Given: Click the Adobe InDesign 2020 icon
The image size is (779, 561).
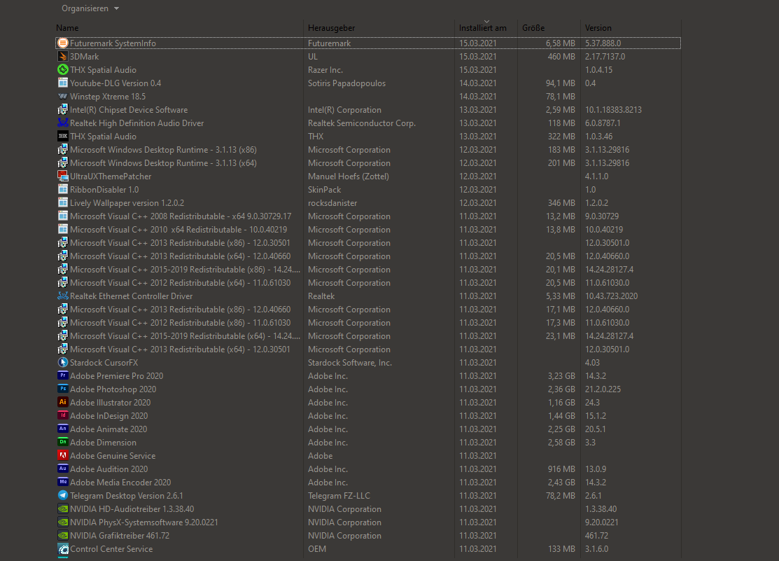Looking at the screenshot, I should pyautogui.click(x=62, y=416).
